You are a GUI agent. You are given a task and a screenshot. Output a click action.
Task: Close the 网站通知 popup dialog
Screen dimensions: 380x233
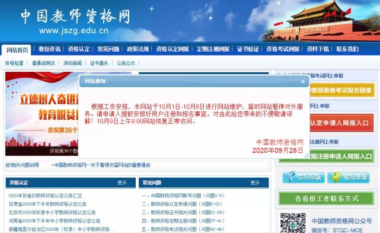303,82
